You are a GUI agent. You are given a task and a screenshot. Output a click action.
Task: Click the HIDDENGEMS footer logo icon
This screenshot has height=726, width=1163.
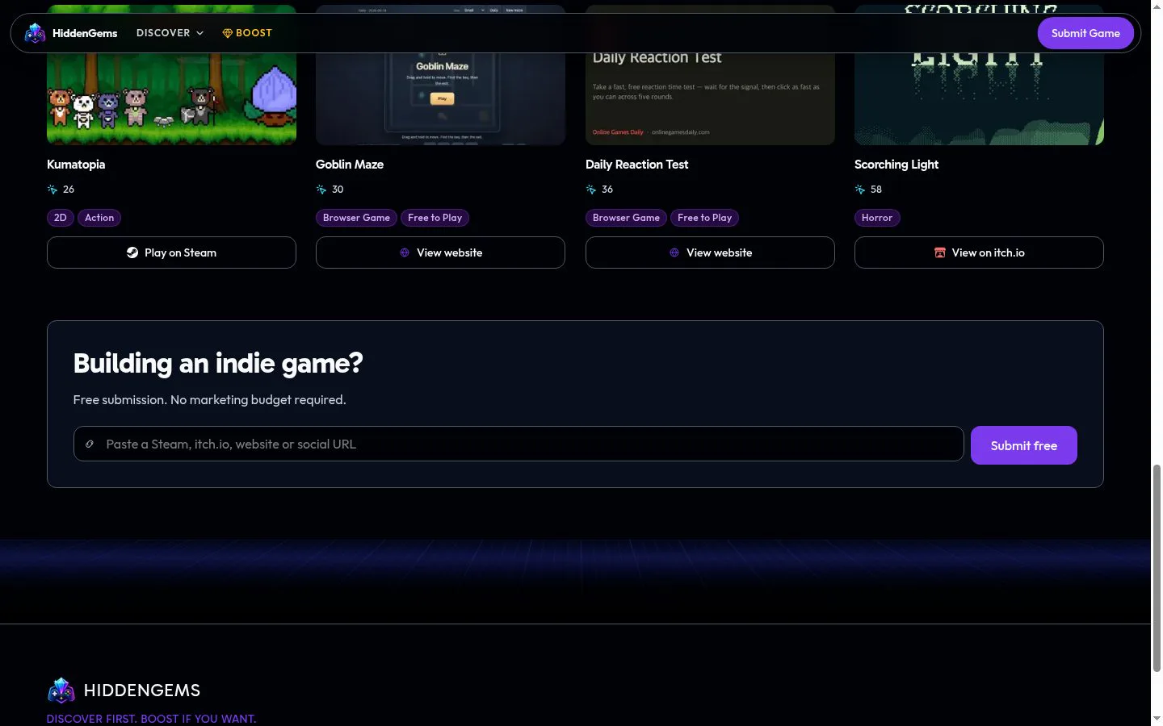[x=61, y=691]
